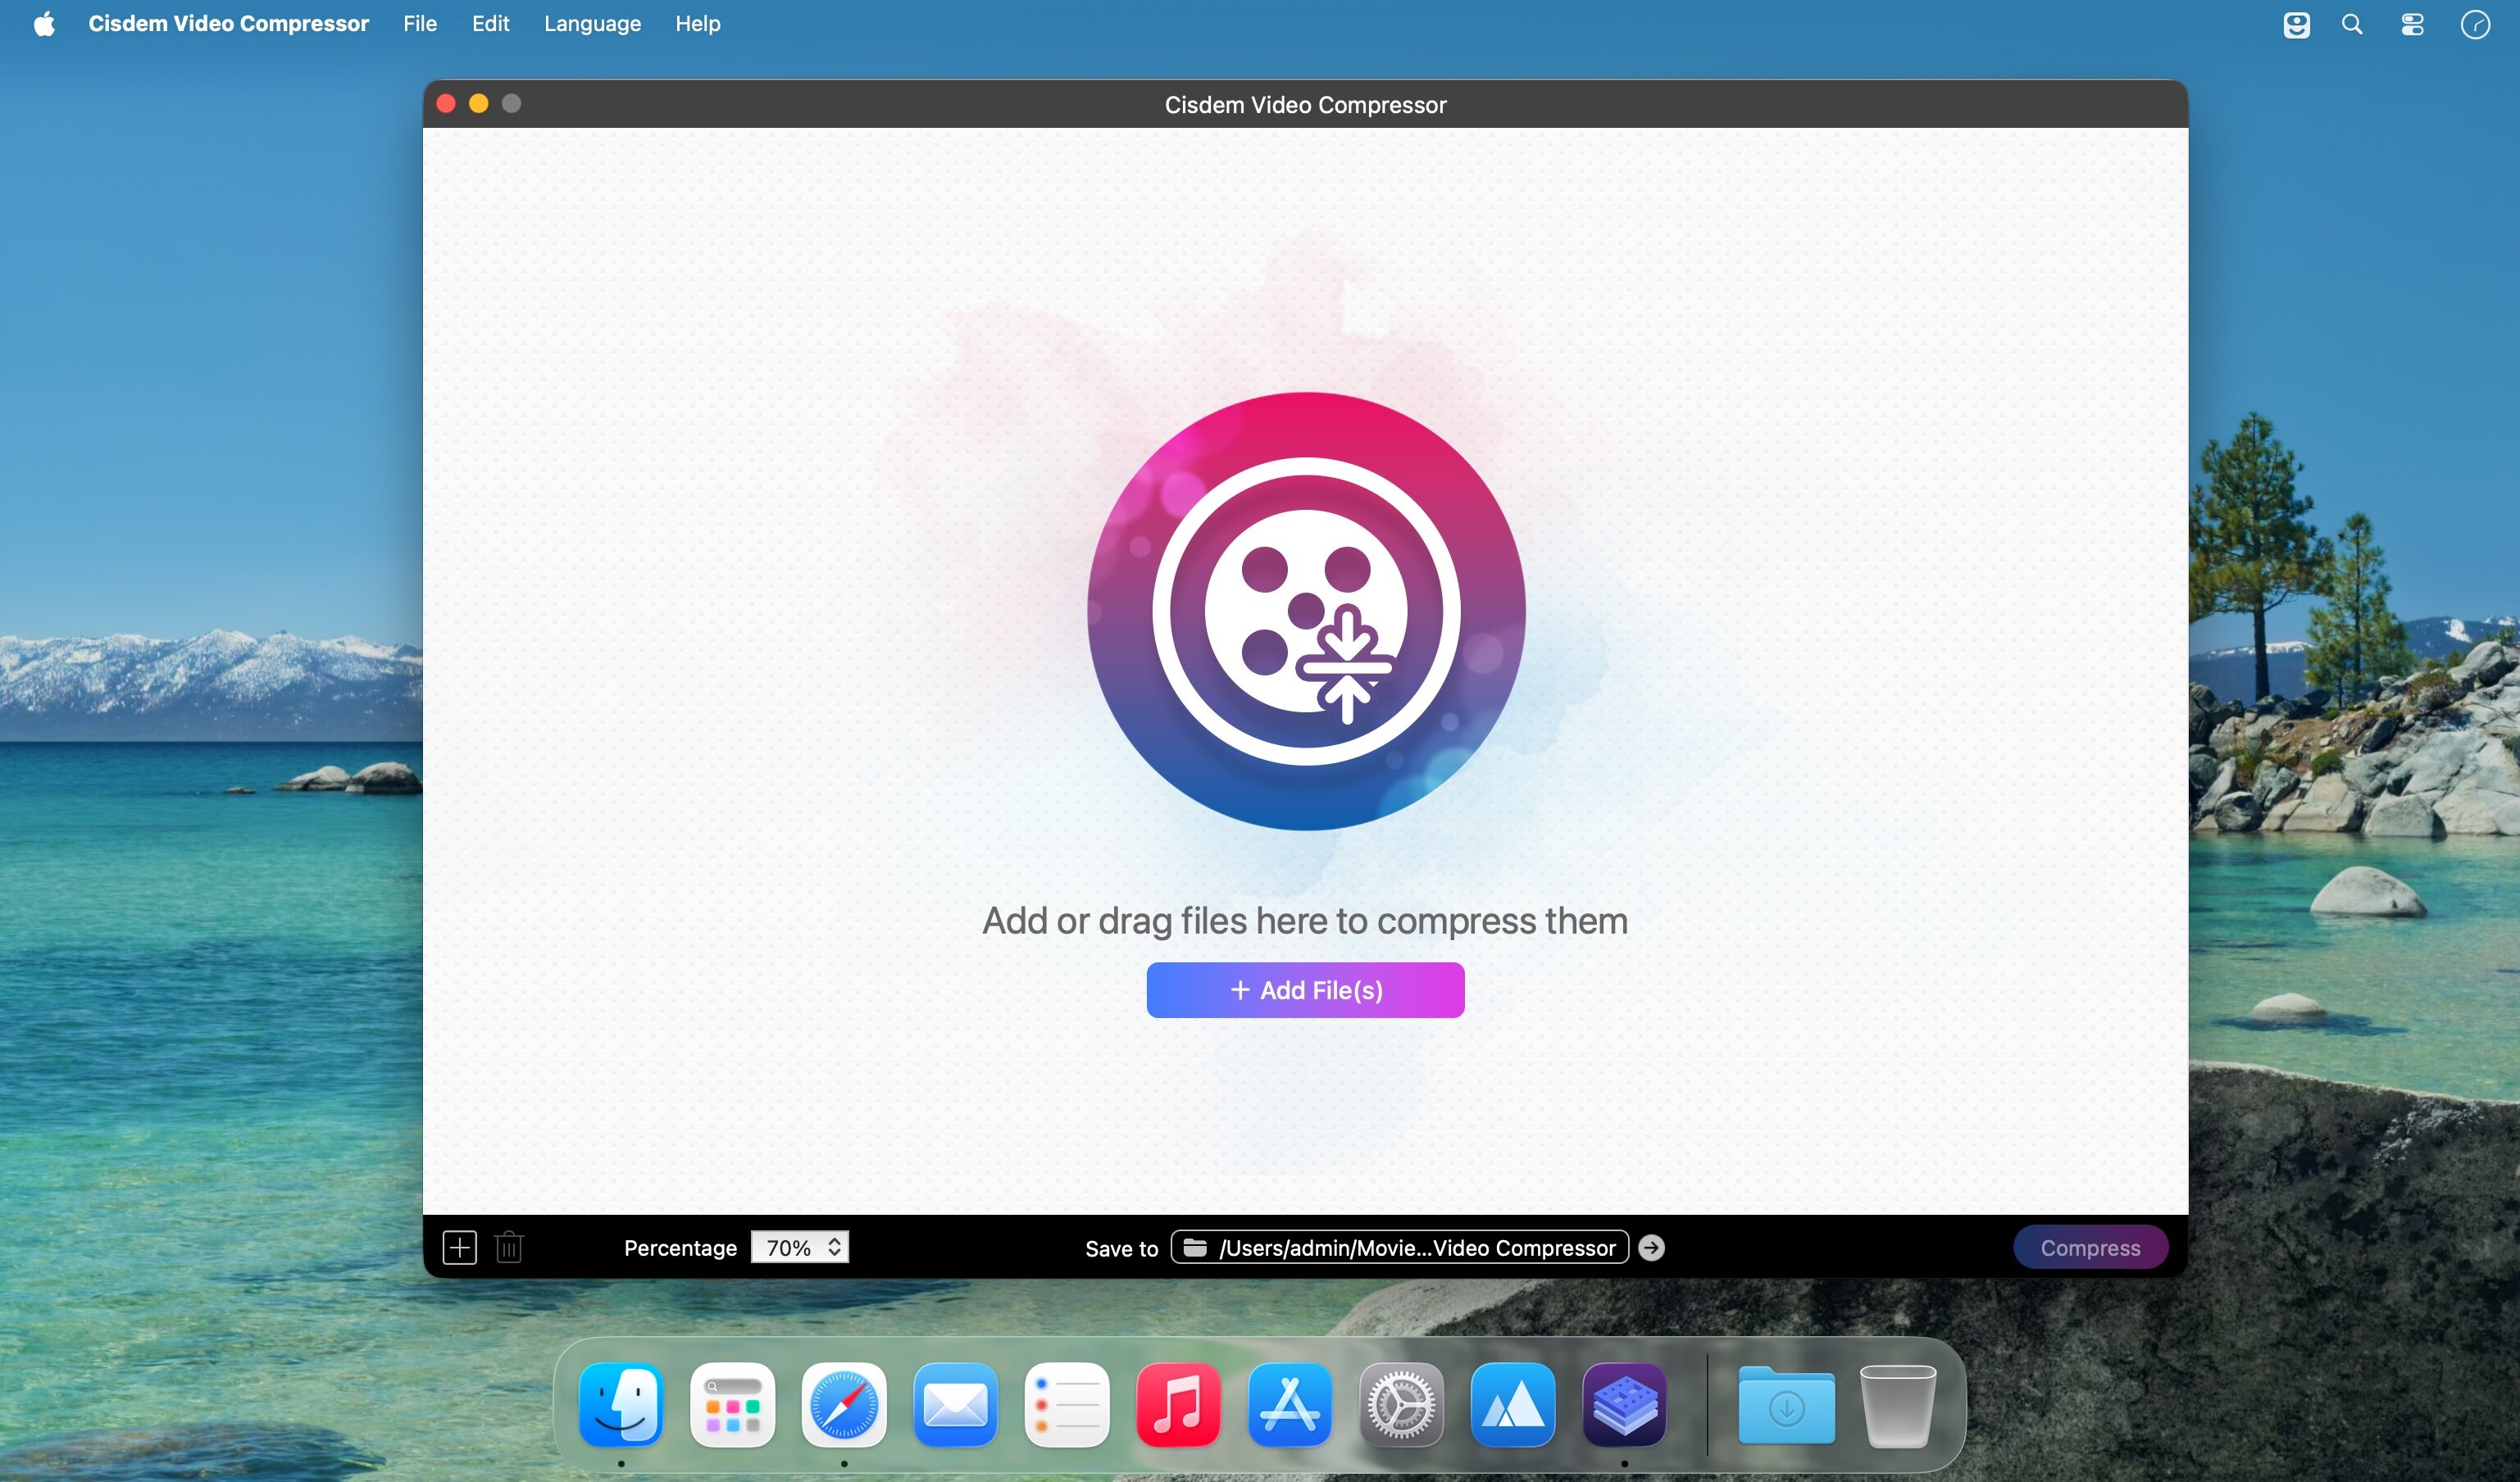This screenshot has height=1482, width=2520.
Task: Click the arrow icon next to save path
Action: tap(1651, 1247)
